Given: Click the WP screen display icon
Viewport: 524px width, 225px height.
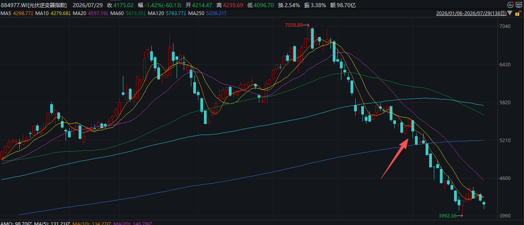Looking at the screenshot, I should [519, 6].
